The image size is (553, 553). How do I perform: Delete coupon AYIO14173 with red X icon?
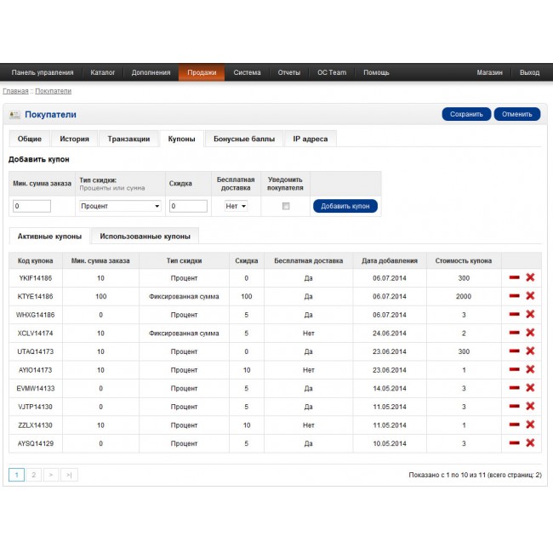tap(530, 369)
